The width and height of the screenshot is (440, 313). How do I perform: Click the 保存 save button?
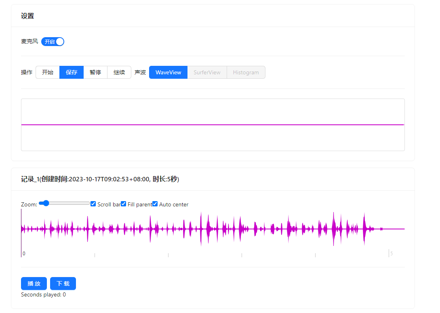coord(72,72)
